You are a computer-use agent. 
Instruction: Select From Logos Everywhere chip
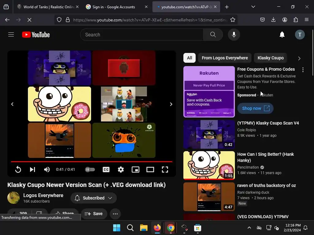(225, 58)
